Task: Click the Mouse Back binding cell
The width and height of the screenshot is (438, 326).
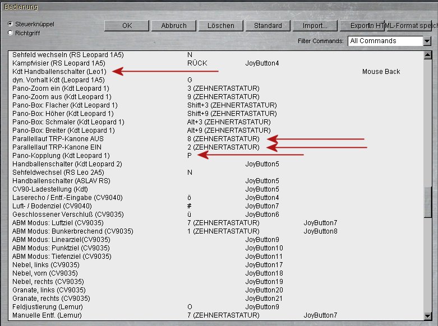Action: [x=381, y=72]
